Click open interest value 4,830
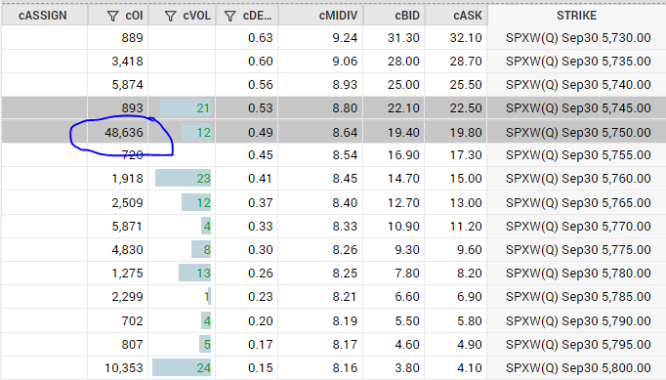The width and height of the screenshot is (666, 380). pyautogui.click(x=127, y=249)
